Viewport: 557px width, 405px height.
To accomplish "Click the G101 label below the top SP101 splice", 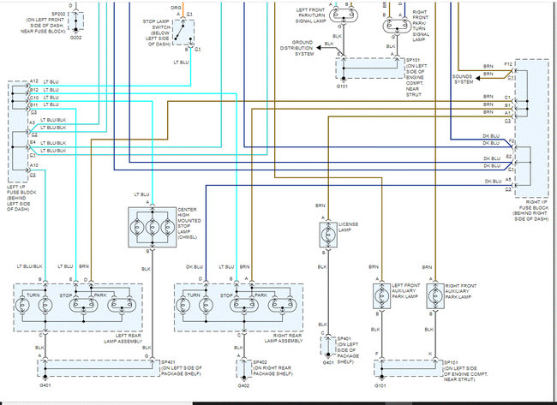I will (x=342, y=86).
